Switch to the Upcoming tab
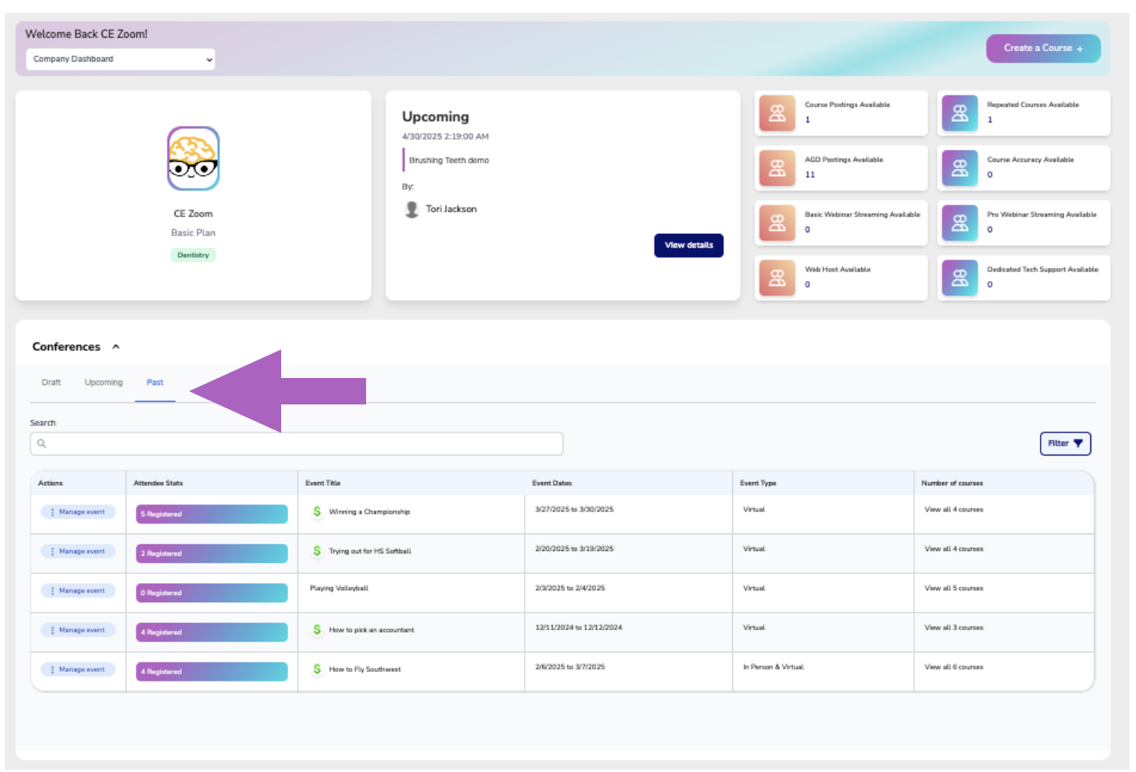1136x772 pixels. [x=103, y=382]
